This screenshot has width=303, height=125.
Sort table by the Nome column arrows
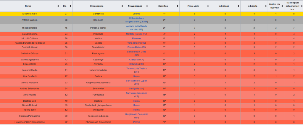[58, 6]
